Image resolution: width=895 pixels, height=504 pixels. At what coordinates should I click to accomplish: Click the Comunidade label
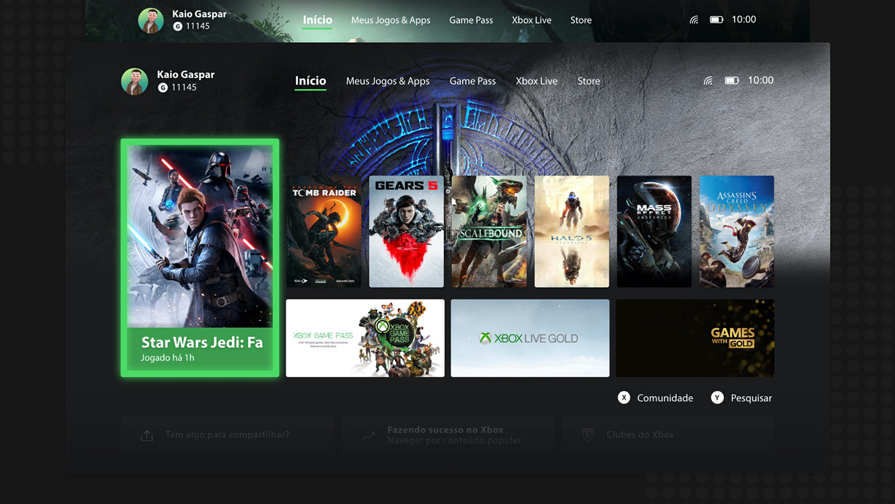[x=665, y=398]
